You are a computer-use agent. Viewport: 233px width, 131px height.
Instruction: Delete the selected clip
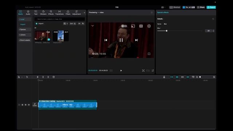54,77
